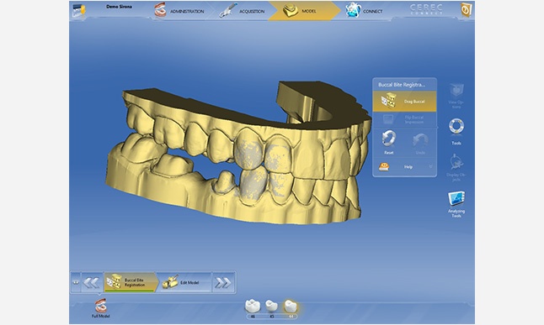Switch to the Administration phase tab

tap(179, 11)
